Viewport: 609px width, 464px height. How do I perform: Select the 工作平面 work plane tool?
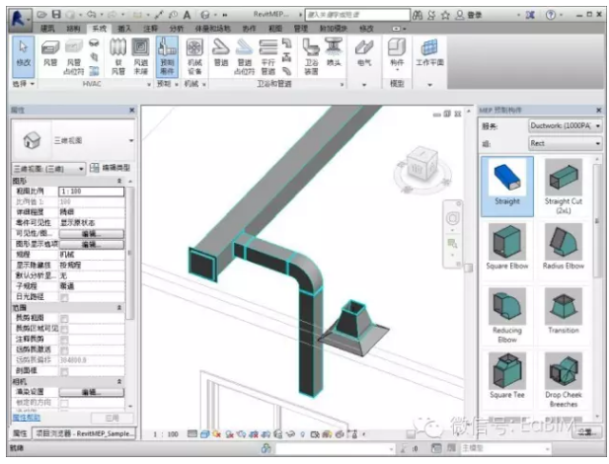[429, 53]
